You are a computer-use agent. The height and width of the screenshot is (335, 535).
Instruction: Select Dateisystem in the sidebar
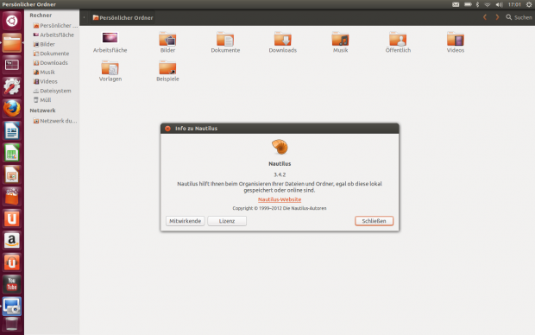coord(53,91)
